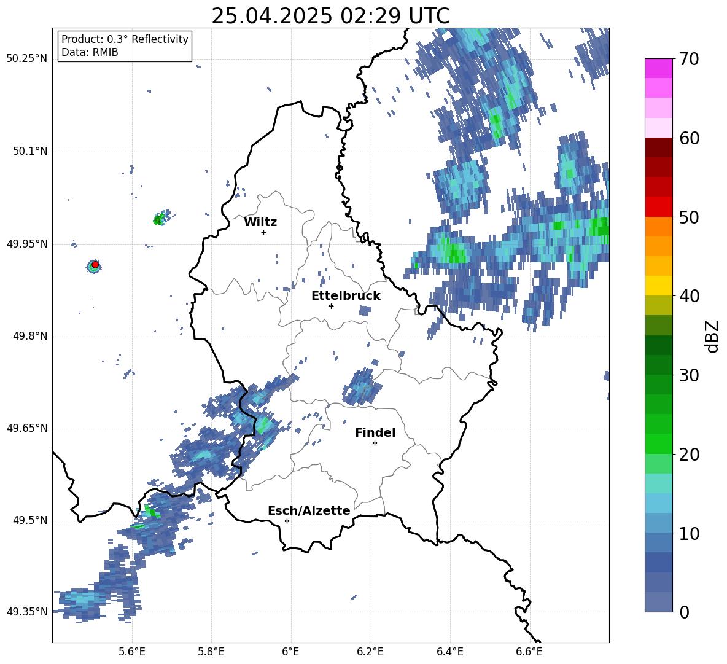The height and width of the screenshot is (664, 727).
Task: Click the 50 tick on colorbar
Action: [689, 217]
